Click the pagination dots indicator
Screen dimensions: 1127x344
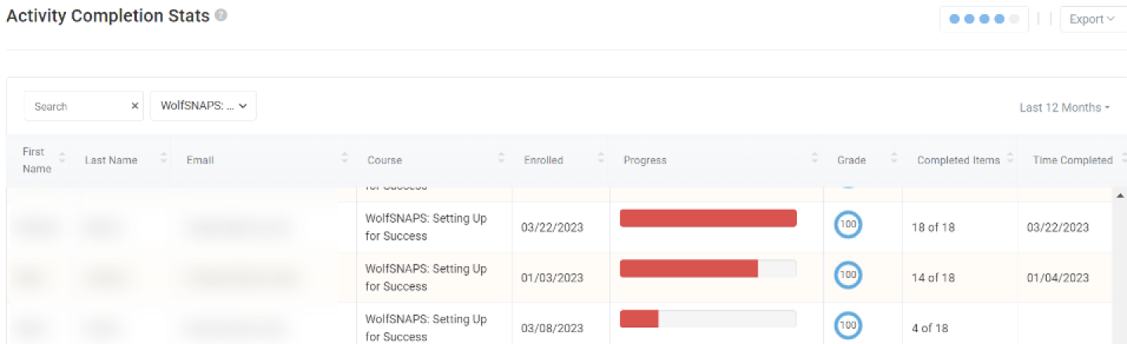(x=983, y=19)
